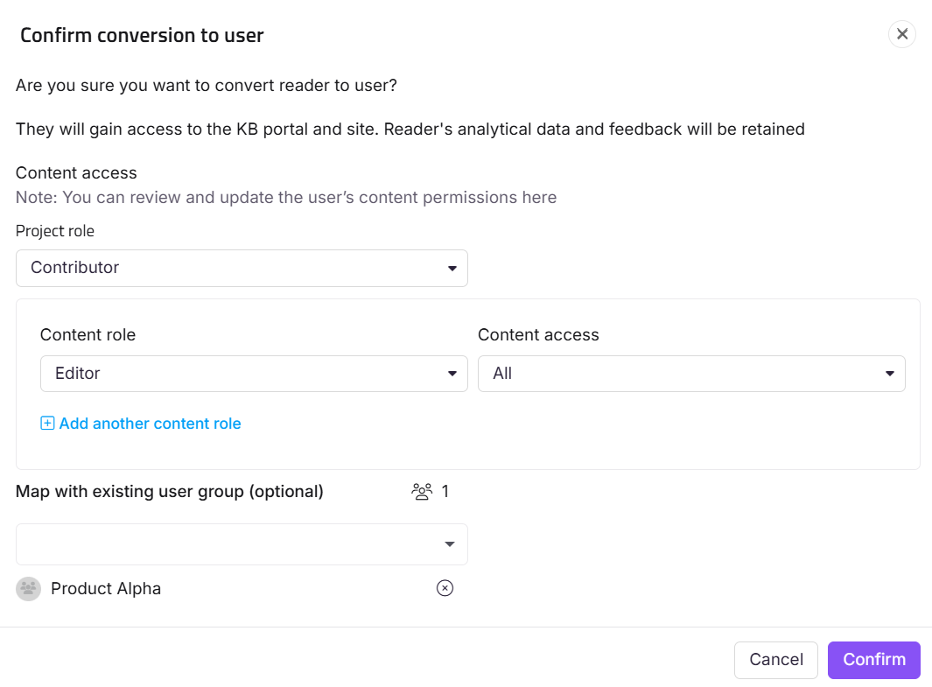Open the Content role dropdown showing Editor
The width and height of the screenshot is (932, 687).
254,374
